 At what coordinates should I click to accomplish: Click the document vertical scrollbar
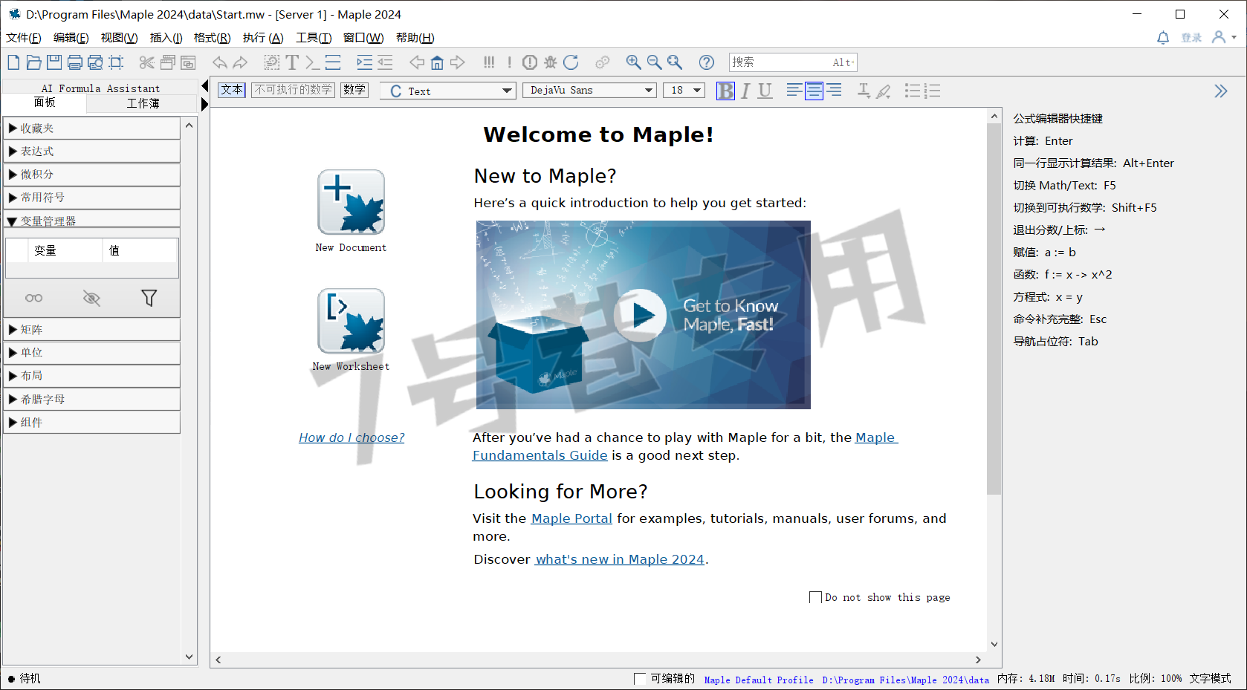(x=994, y=308)
